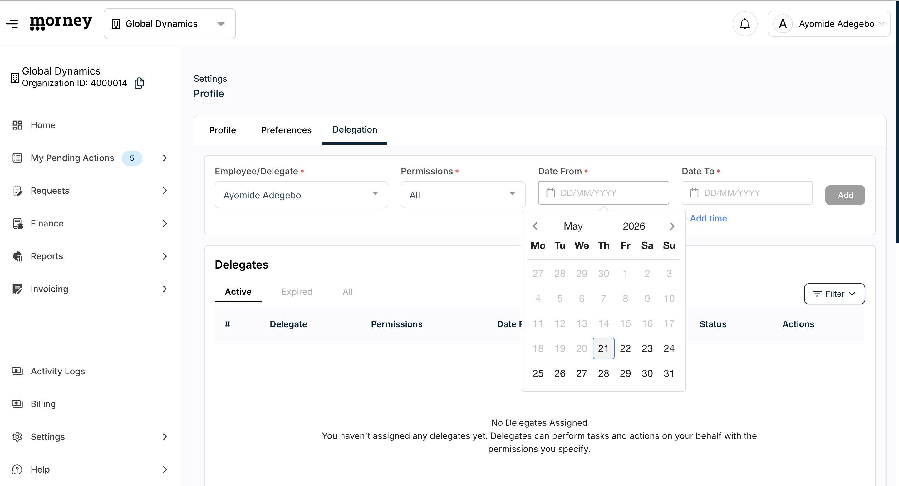899x486 pixels.
Task: Click the Date From input field
Action: click(603, 193)
